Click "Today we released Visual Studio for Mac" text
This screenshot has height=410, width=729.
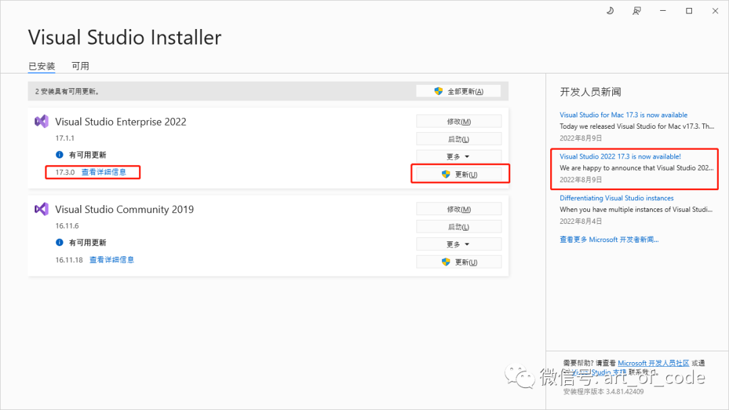coord(637,126)
